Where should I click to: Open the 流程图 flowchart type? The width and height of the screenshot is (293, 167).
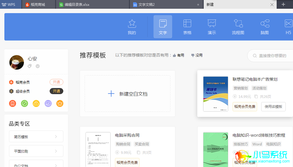point(238,27)
